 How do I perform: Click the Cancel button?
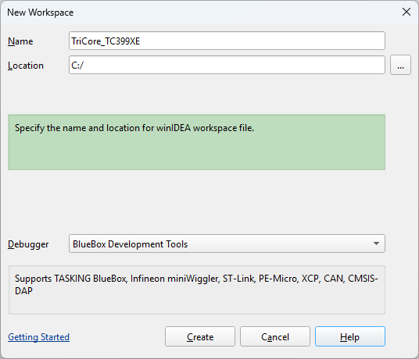pos(275,336)
